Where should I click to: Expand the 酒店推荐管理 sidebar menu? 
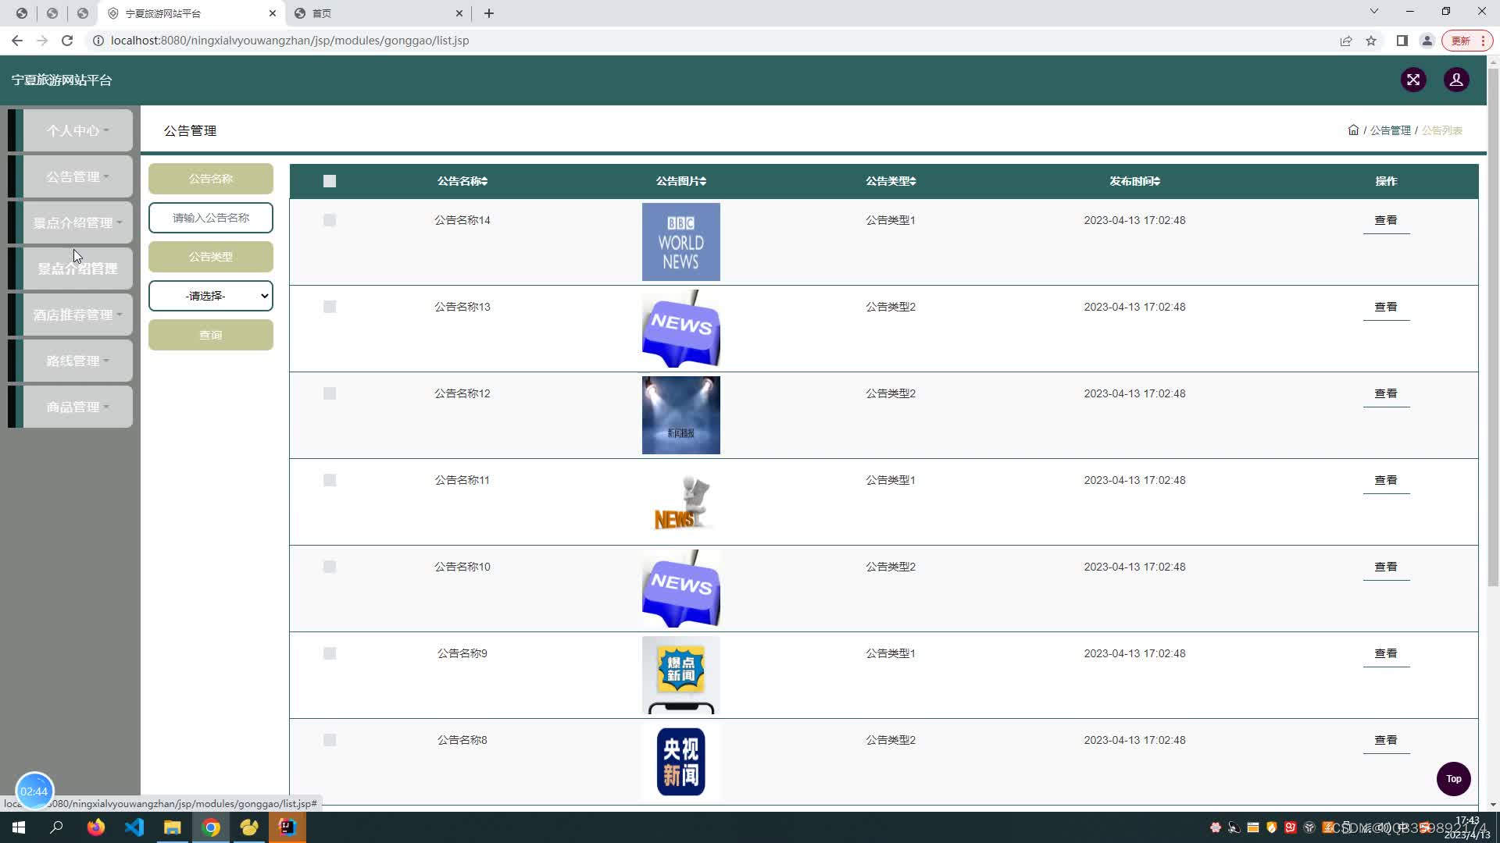(x=77, y=315)
